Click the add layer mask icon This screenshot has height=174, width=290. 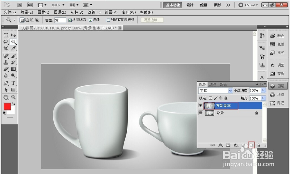point(228,145)
